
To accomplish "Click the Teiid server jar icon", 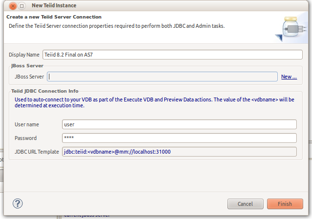I will (291, 28).
